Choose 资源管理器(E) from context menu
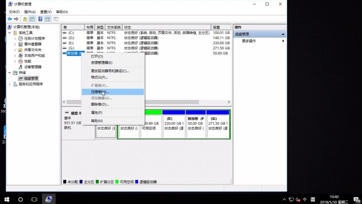362x204 pixels. tap(113, 62)
